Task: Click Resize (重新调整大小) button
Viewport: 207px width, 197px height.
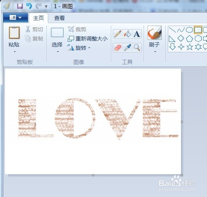Action: (87, 39)
